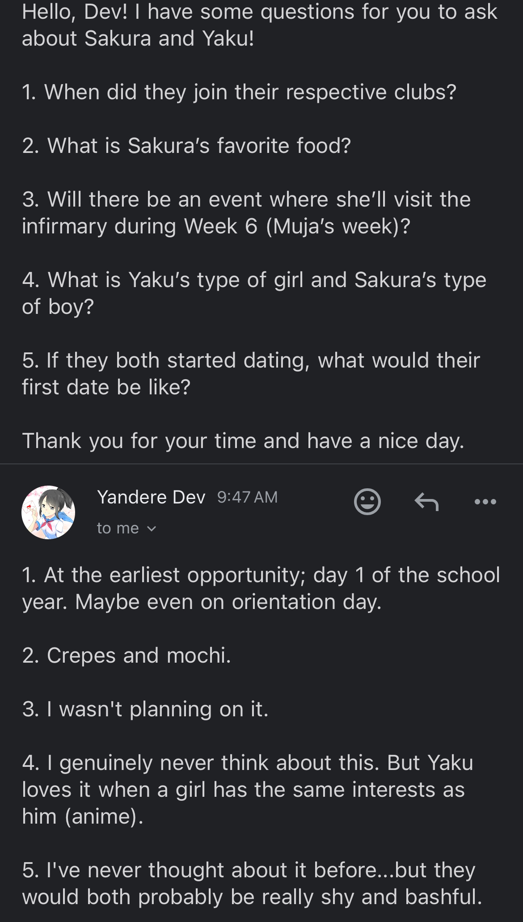Tap the "Crepes and mochi" answer
This screenshot has height=922, width=523.
tap(127, 656)
